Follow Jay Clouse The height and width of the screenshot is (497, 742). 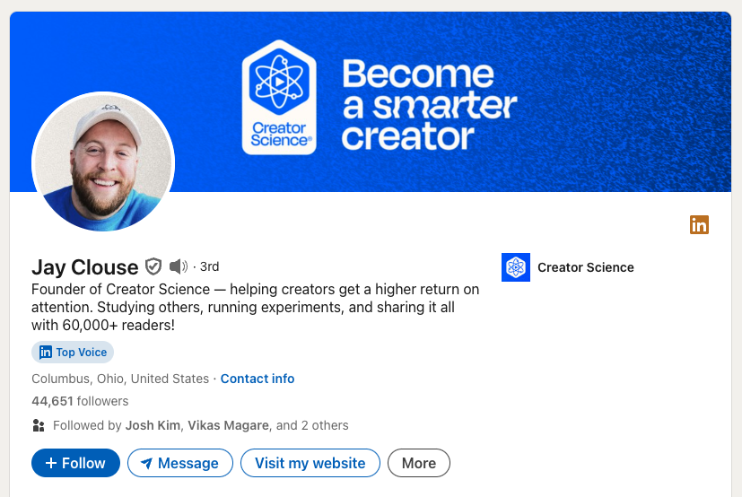pos(75,463)
